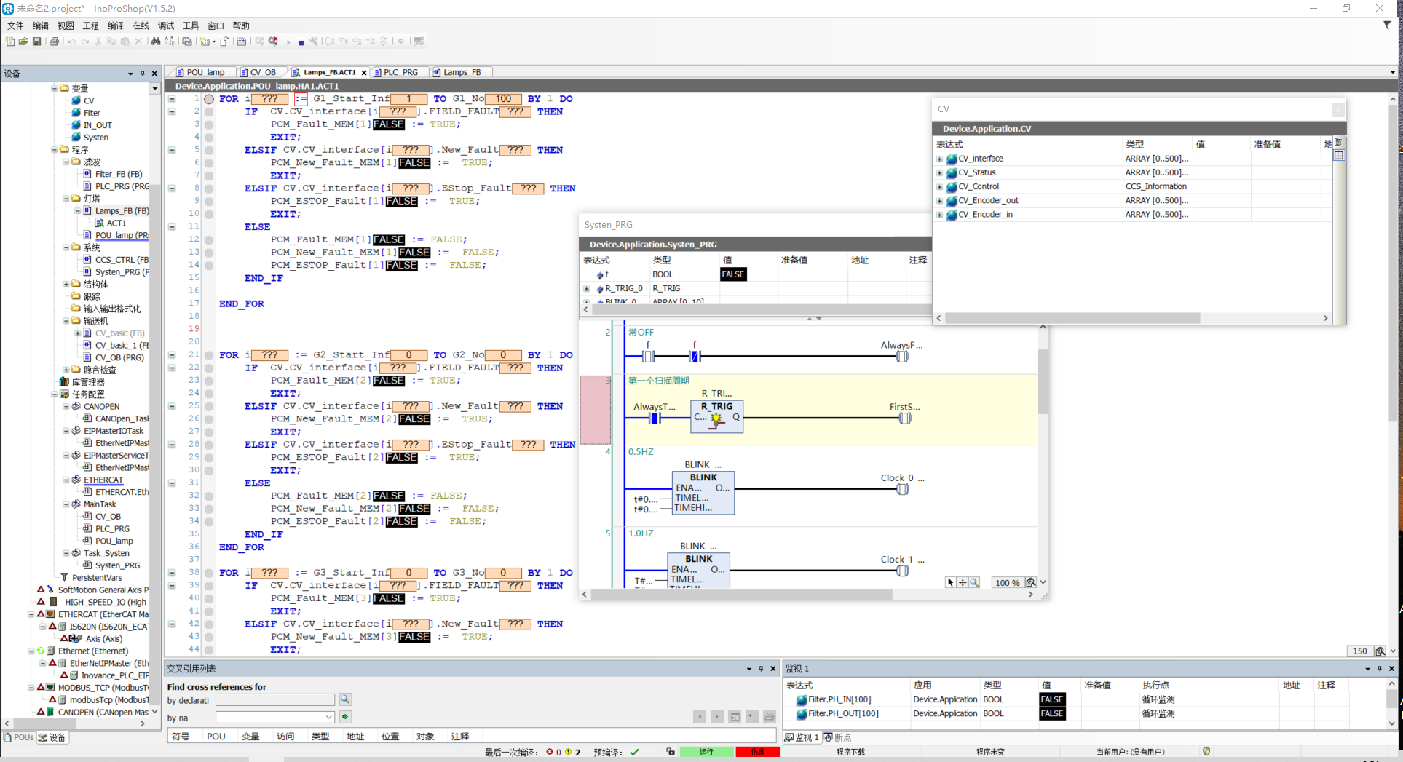Click the CV global variable list globe icon
The width and height of the screenshot is (1403, 762).
click(76, 100)
